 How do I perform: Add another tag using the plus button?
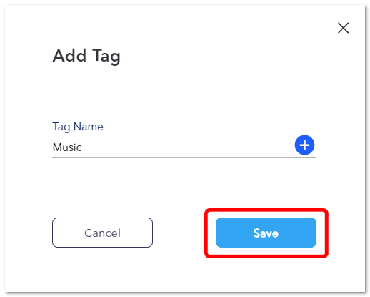pos(304,145)
